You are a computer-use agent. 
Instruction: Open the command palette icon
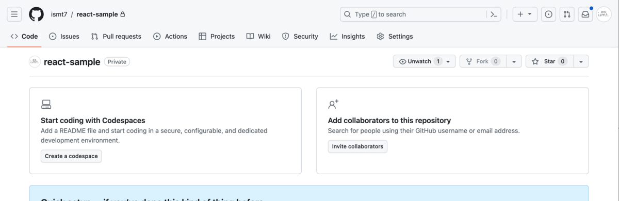pyautogui.click(x=494, y=14)
